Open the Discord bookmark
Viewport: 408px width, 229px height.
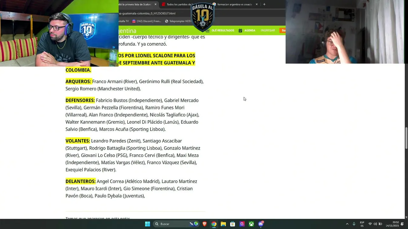coord(146,21)
